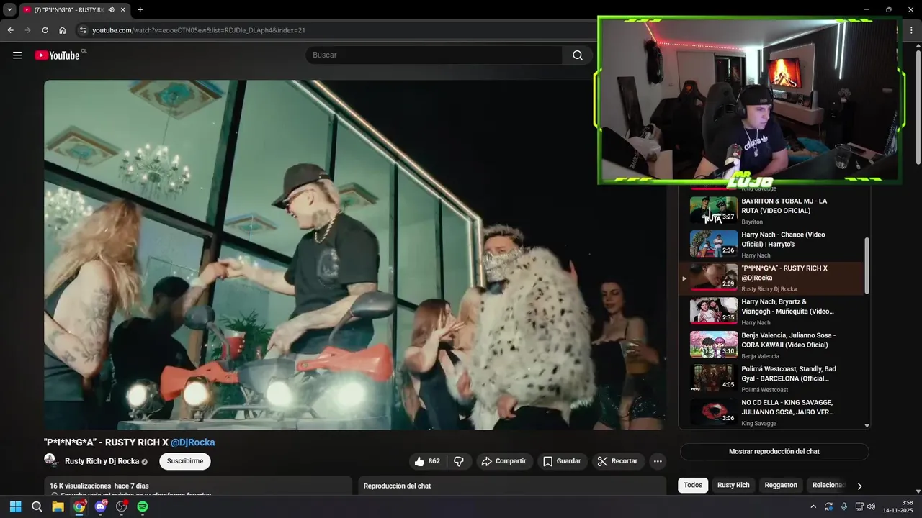This screenshot has width=922, height=518.
Task: Open clock and date 14-11-2025
Action: click(898, 506)
